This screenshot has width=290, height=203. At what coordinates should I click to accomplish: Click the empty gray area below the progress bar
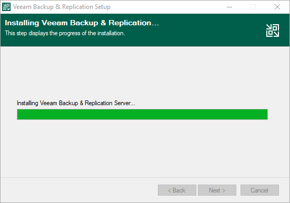(x=145, y=148)
